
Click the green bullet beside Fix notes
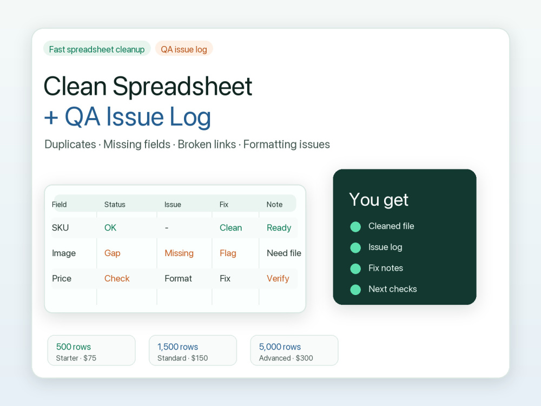click(355, 269)
